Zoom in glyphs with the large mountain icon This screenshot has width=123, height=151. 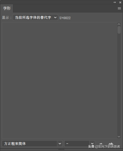[111, 143]
